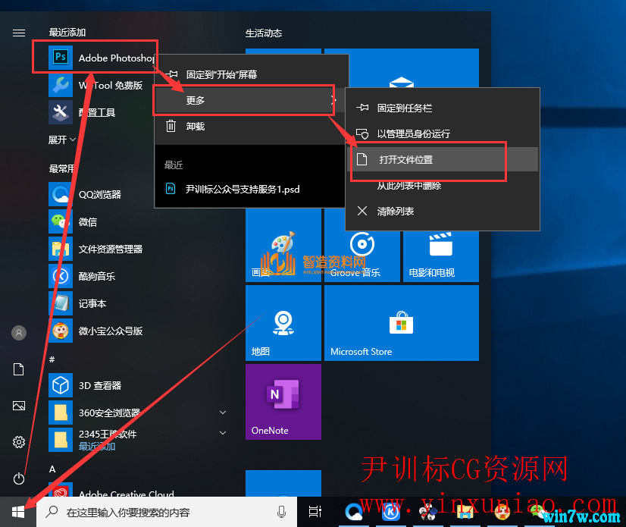Open the 地图 (Maps) tile
626x527 pixels.
[x=283, y=322]
